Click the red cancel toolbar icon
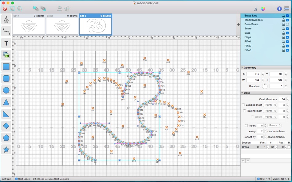 5,9
